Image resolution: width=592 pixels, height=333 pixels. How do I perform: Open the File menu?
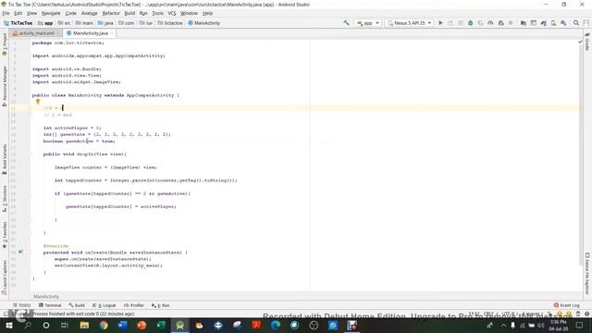[6, 13]
